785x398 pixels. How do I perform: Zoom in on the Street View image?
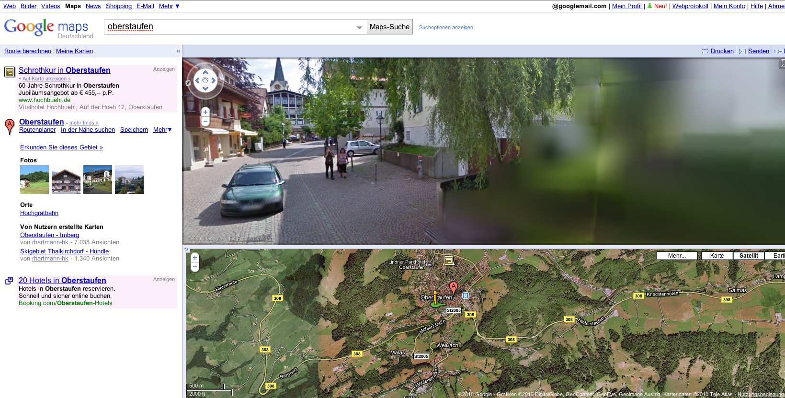click(x=205, y=112)
